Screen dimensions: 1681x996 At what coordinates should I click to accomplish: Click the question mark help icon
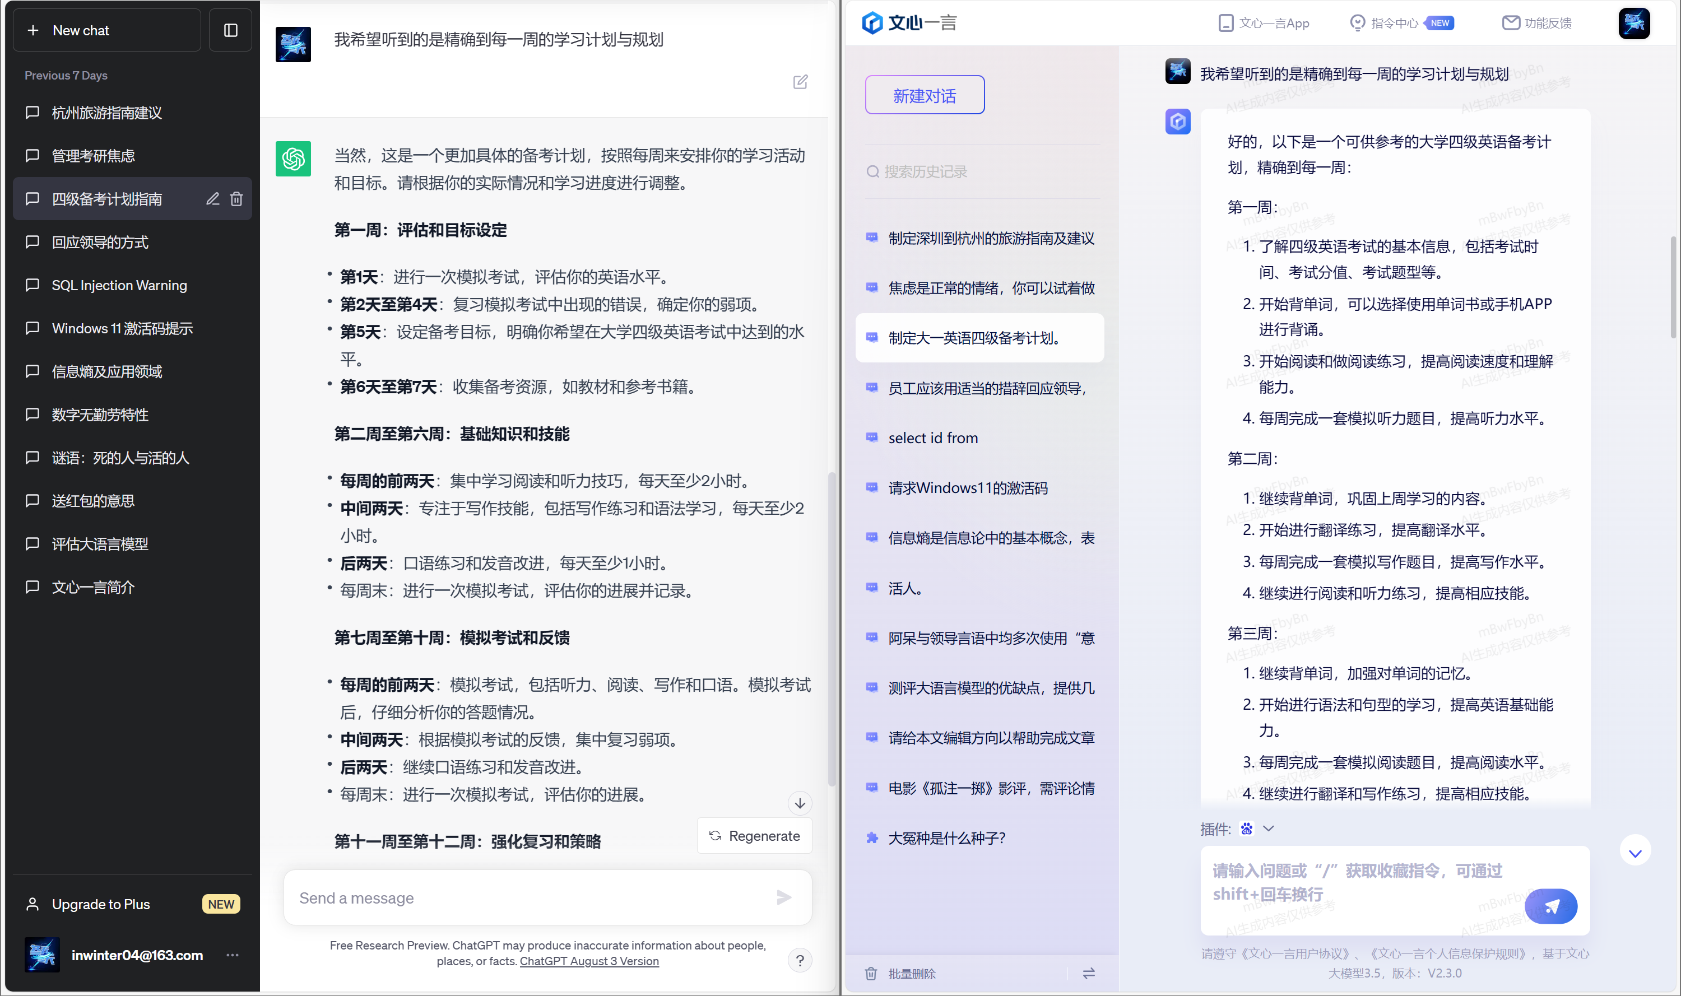[x=800, y=960]
